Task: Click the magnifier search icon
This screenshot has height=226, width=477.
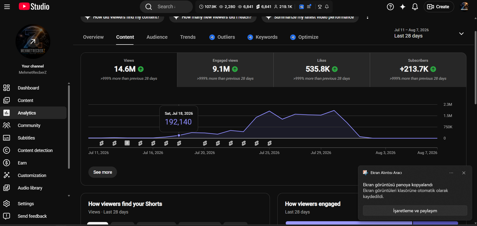Action: point(149,7)
